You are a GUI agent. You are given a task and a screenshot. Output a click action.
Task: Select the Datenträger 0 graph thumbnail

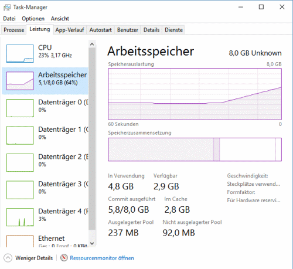point(20,108)
